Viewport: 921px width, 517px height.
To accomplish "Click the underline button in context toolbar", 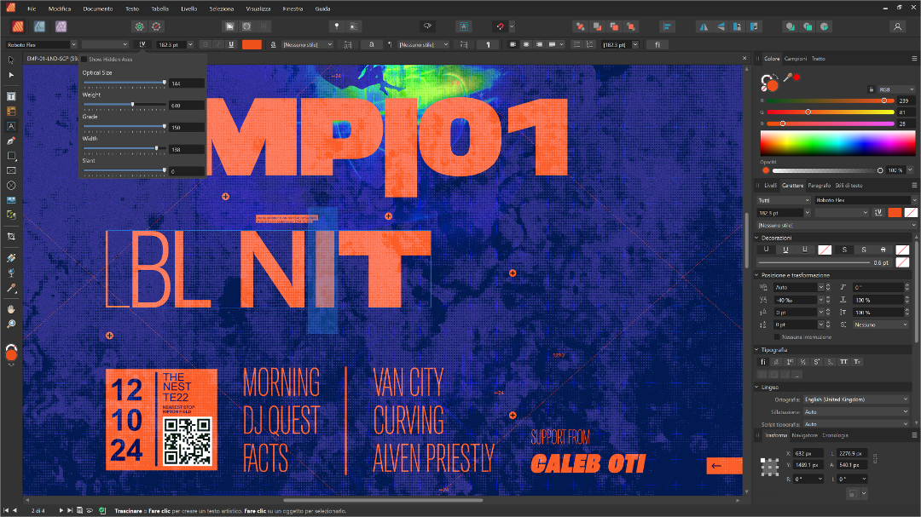I will click(x=231, y=44).
